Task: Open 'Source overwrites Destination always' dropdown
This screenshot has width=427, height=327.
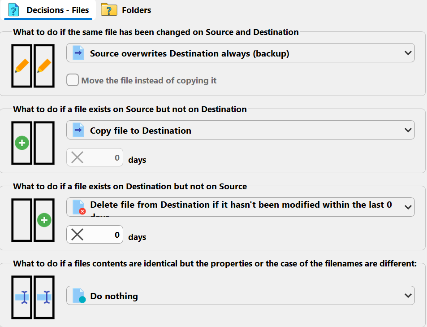Action: 240,53
